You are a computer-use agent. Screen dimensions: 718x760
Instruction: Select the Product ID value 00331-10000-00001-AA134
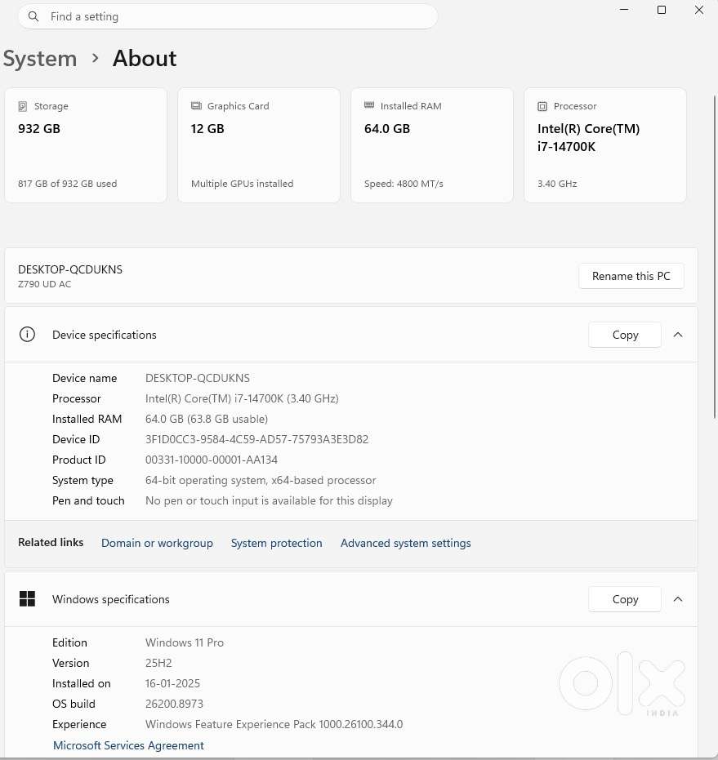click(212, 460)
